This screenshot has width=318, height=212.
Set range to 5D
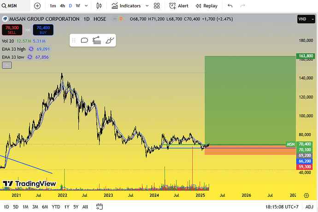[16, 207]
